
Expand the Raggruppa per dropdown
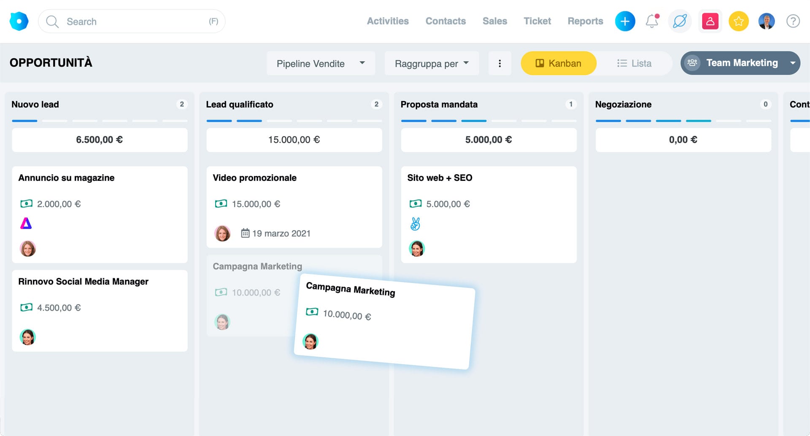(431, 63)
